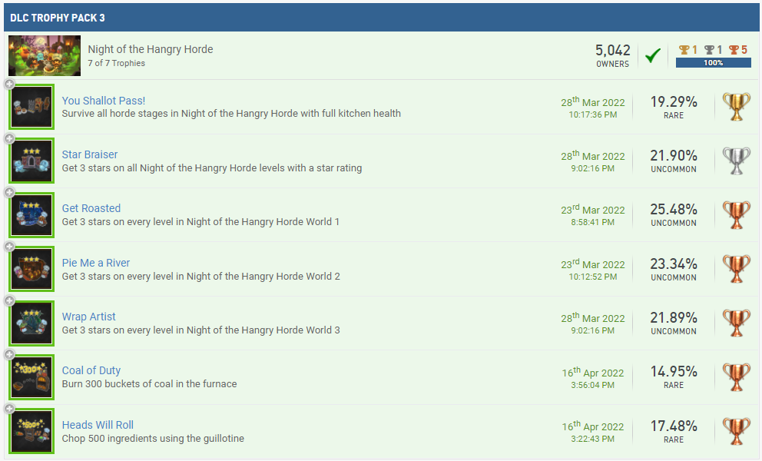Open the Coal of Duty trophy link
The image size is (762, 461).
coord(91,371)
